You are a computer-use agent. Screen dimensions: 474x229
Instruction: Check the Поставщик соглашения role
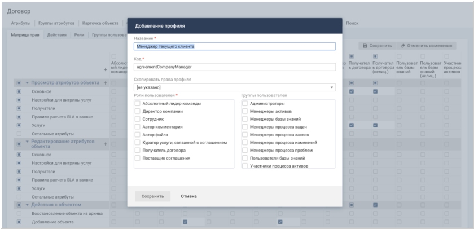tap(138, 158)
